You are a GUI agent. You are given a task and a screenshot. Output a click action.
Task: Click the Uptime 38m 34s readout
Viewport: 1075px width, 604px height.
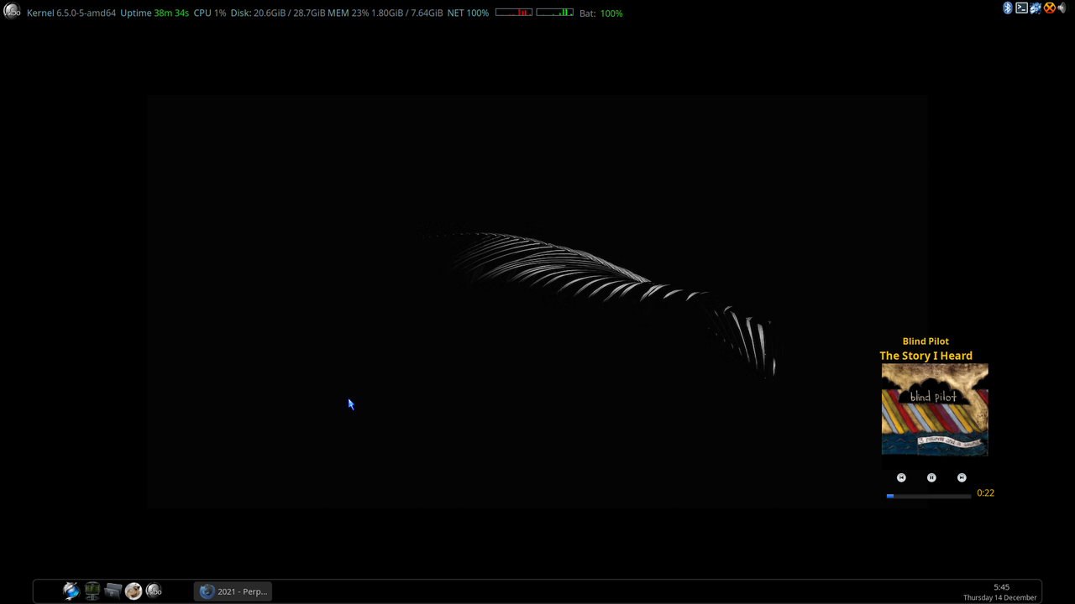point(155,13)
